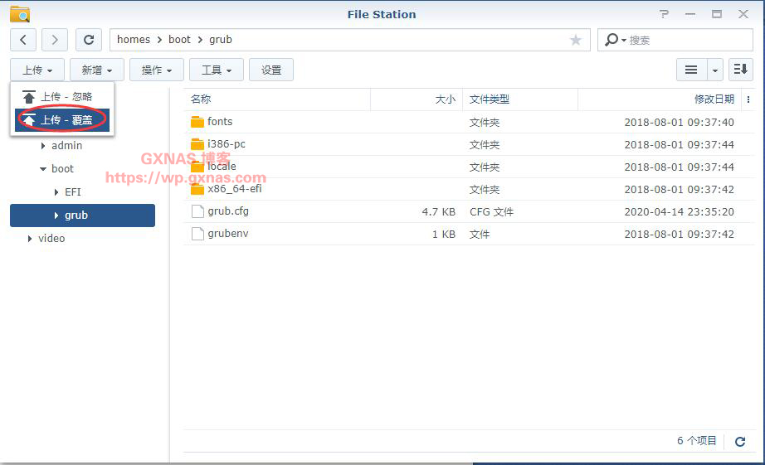Expand the admin folder tree node

point(43,146)
